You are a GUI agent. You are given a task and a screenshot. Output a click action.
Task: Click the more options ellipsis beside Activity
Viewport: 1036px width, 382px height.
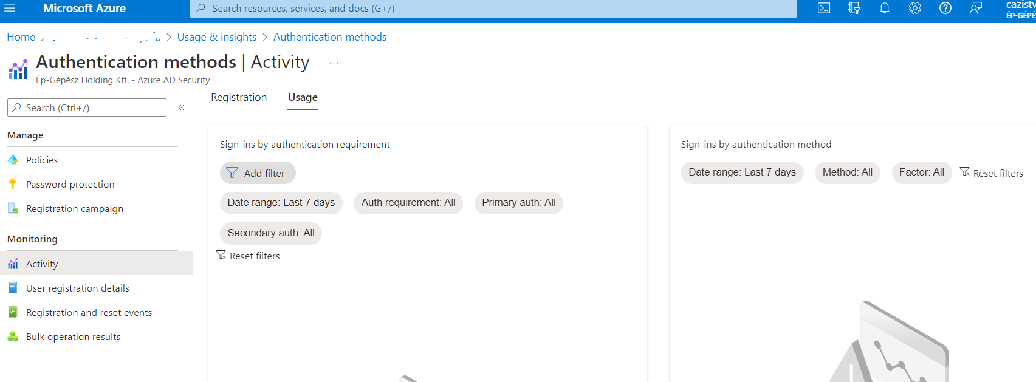pyautogui.click(x=334, y=63)
